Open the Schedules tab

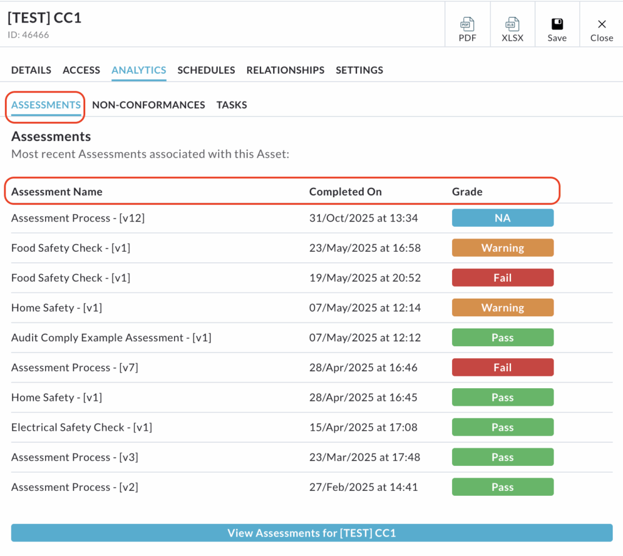click(x=206, y=70)
